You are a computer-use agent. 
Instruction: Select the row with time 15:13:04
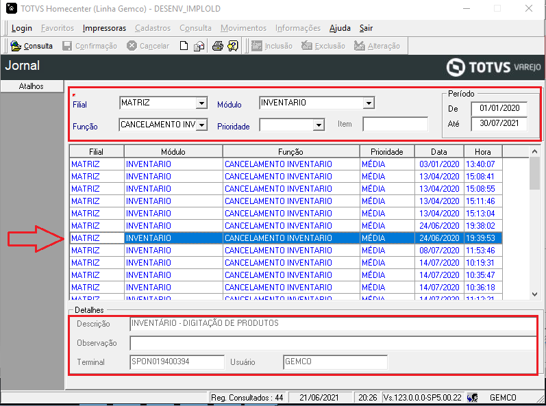pyautogui.click(x=286, y=213)
